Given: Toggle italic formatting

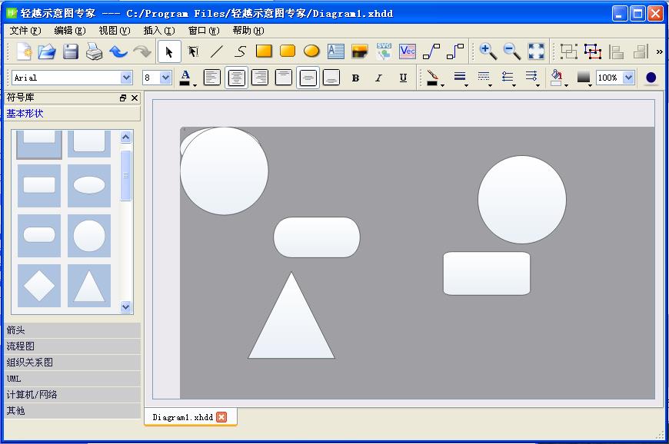Looking at the screenshot, I should coord(379,78).
